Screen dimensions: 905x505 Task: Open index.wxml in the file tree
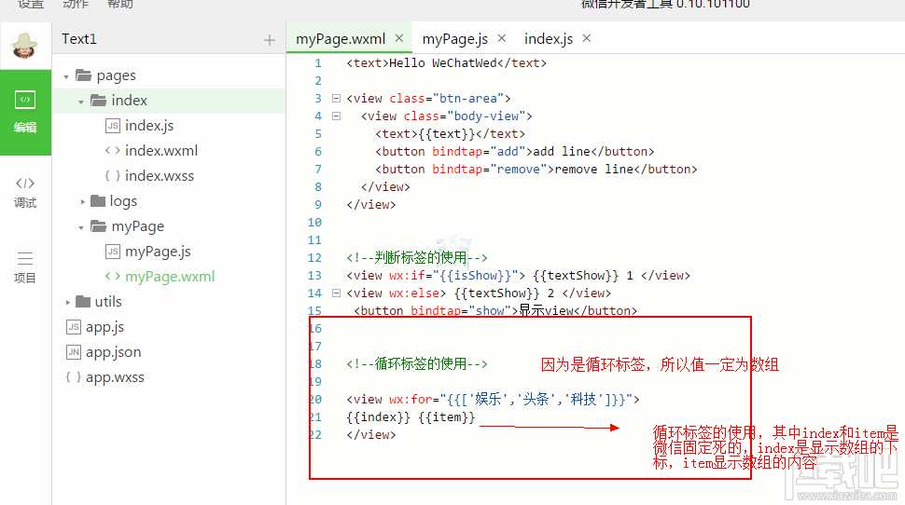(161, 150)
